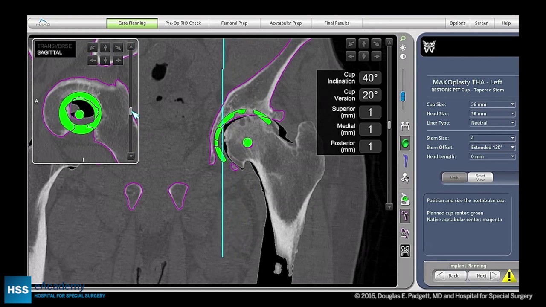The height and width of the screenshot is (307, 546).
Task: Select the blue femoral stem planning icon
Action: tap(405, 161)
